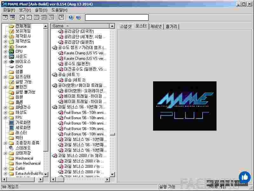Sort by the Game column header

click(80, 26)
